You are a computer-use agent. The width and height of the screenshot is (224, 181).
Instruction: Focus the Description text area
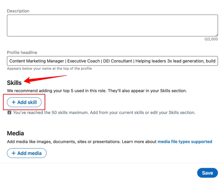[x=112, y=25]
